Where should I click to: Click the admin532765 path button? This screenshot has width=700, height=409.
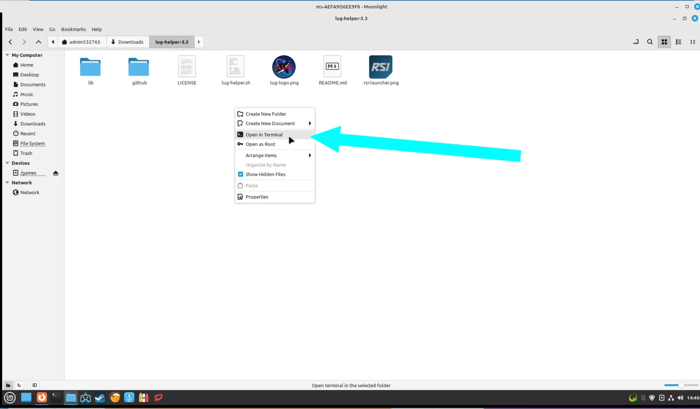tap(81, 42)
